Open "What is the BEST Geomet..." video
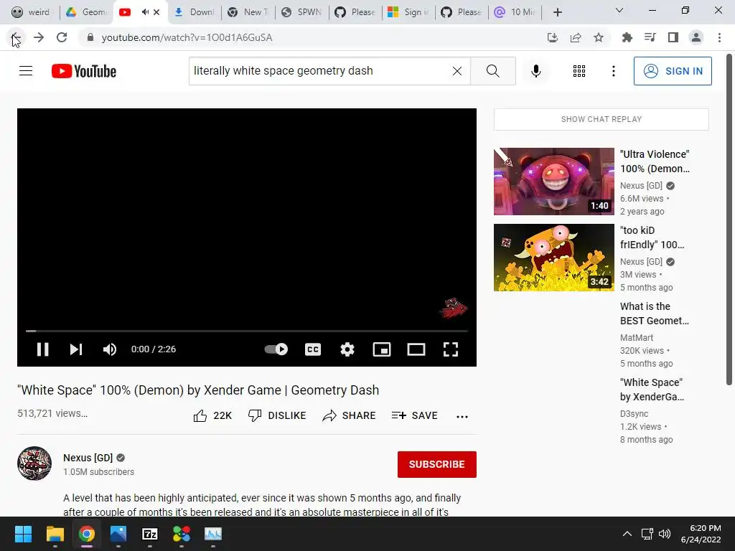 pyautogui.click(x=654, y=314)
